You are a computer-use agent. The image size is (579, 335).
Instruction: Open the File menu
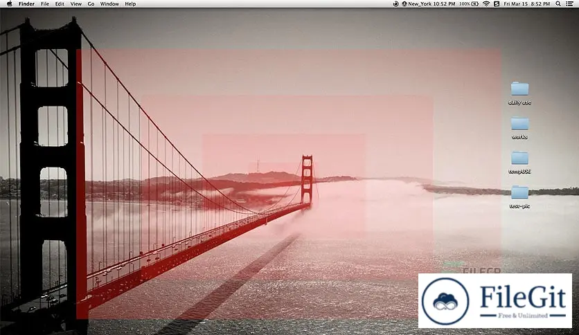tap(45, 3)
